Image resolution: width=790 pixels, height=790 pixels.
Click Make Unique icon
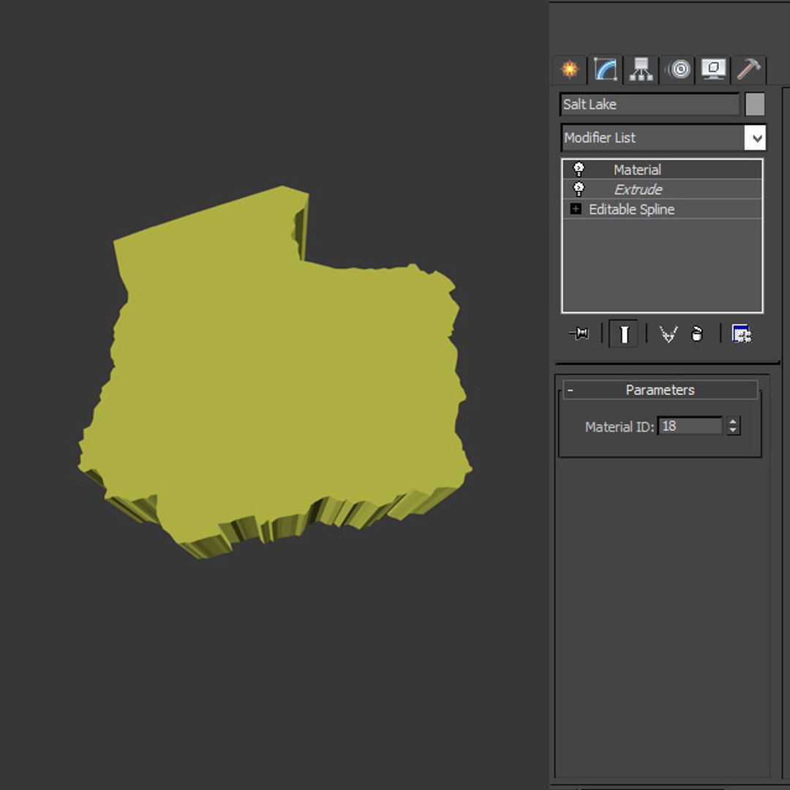668,334
